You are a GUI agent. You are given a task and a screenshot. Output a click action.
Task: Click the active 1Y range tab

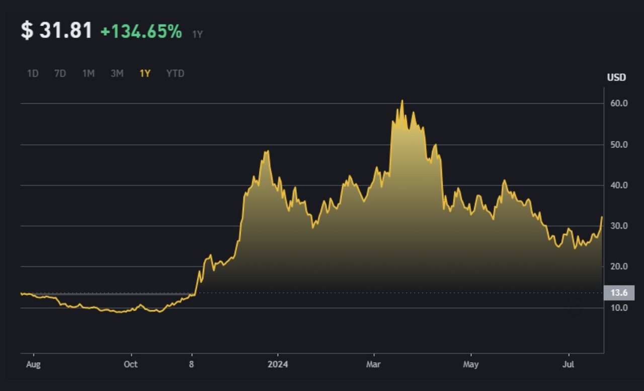click(x=145, y=73)
